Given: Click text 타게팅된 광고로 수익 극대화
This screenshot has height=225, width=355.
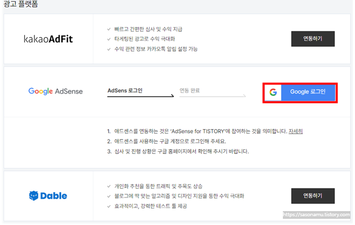Looking at the screenshot, I should (x=144, y=39).
